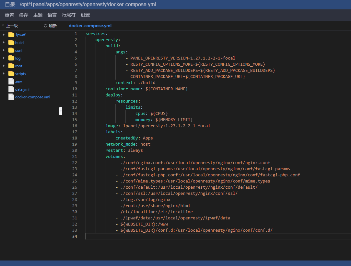Click the scripts folder icon

[11, 73]
